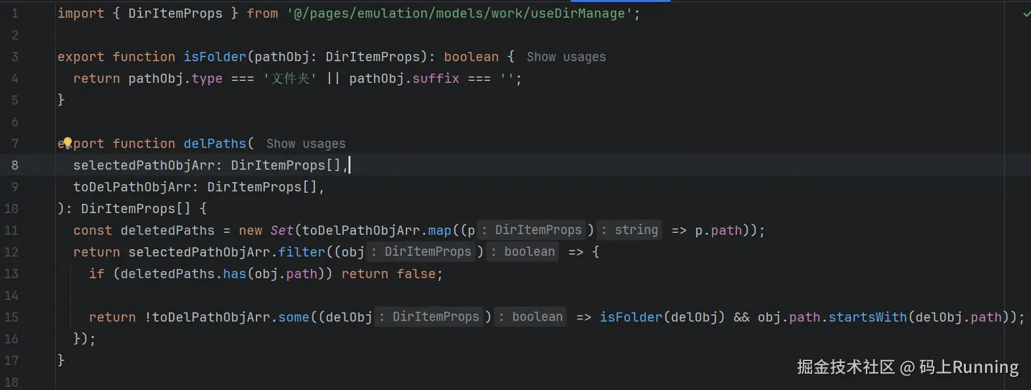Click the ': string' inlay hint on line 11

[630, 230]
